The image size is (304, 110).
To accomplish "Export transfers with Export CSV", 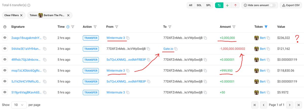I will click(291, 5).
